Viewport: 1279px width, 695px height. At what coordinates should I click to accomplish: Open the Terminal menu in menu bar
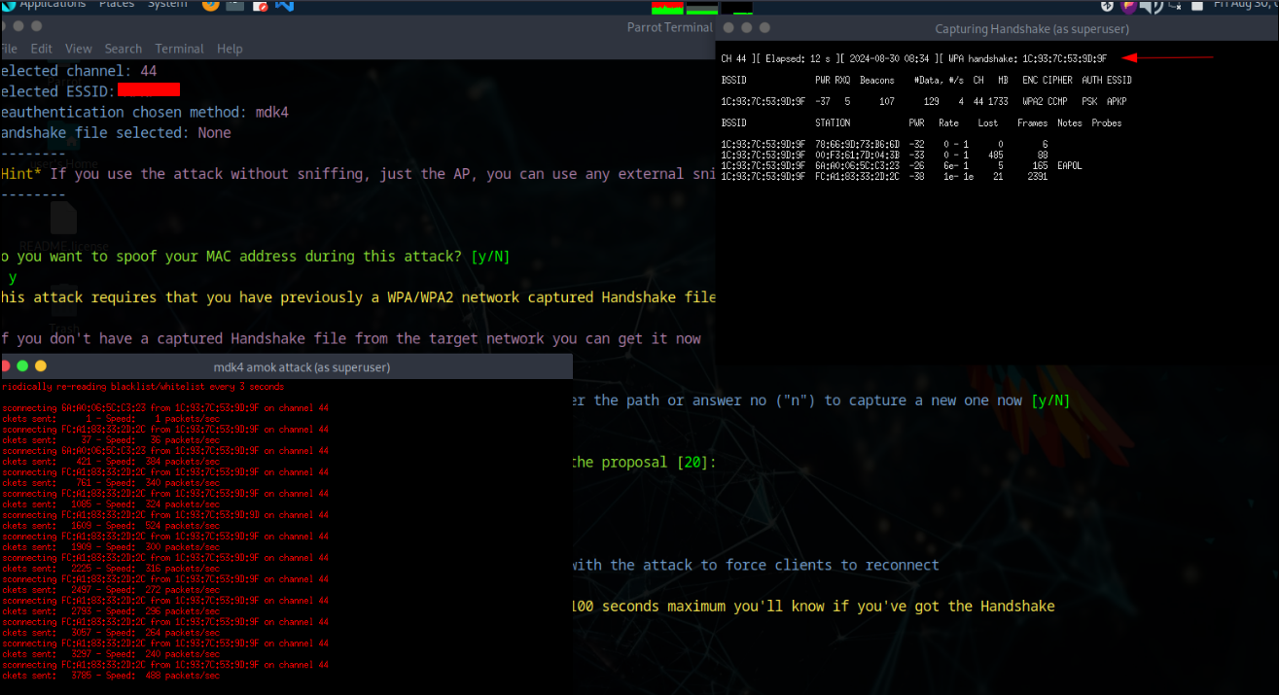point(179,49)
